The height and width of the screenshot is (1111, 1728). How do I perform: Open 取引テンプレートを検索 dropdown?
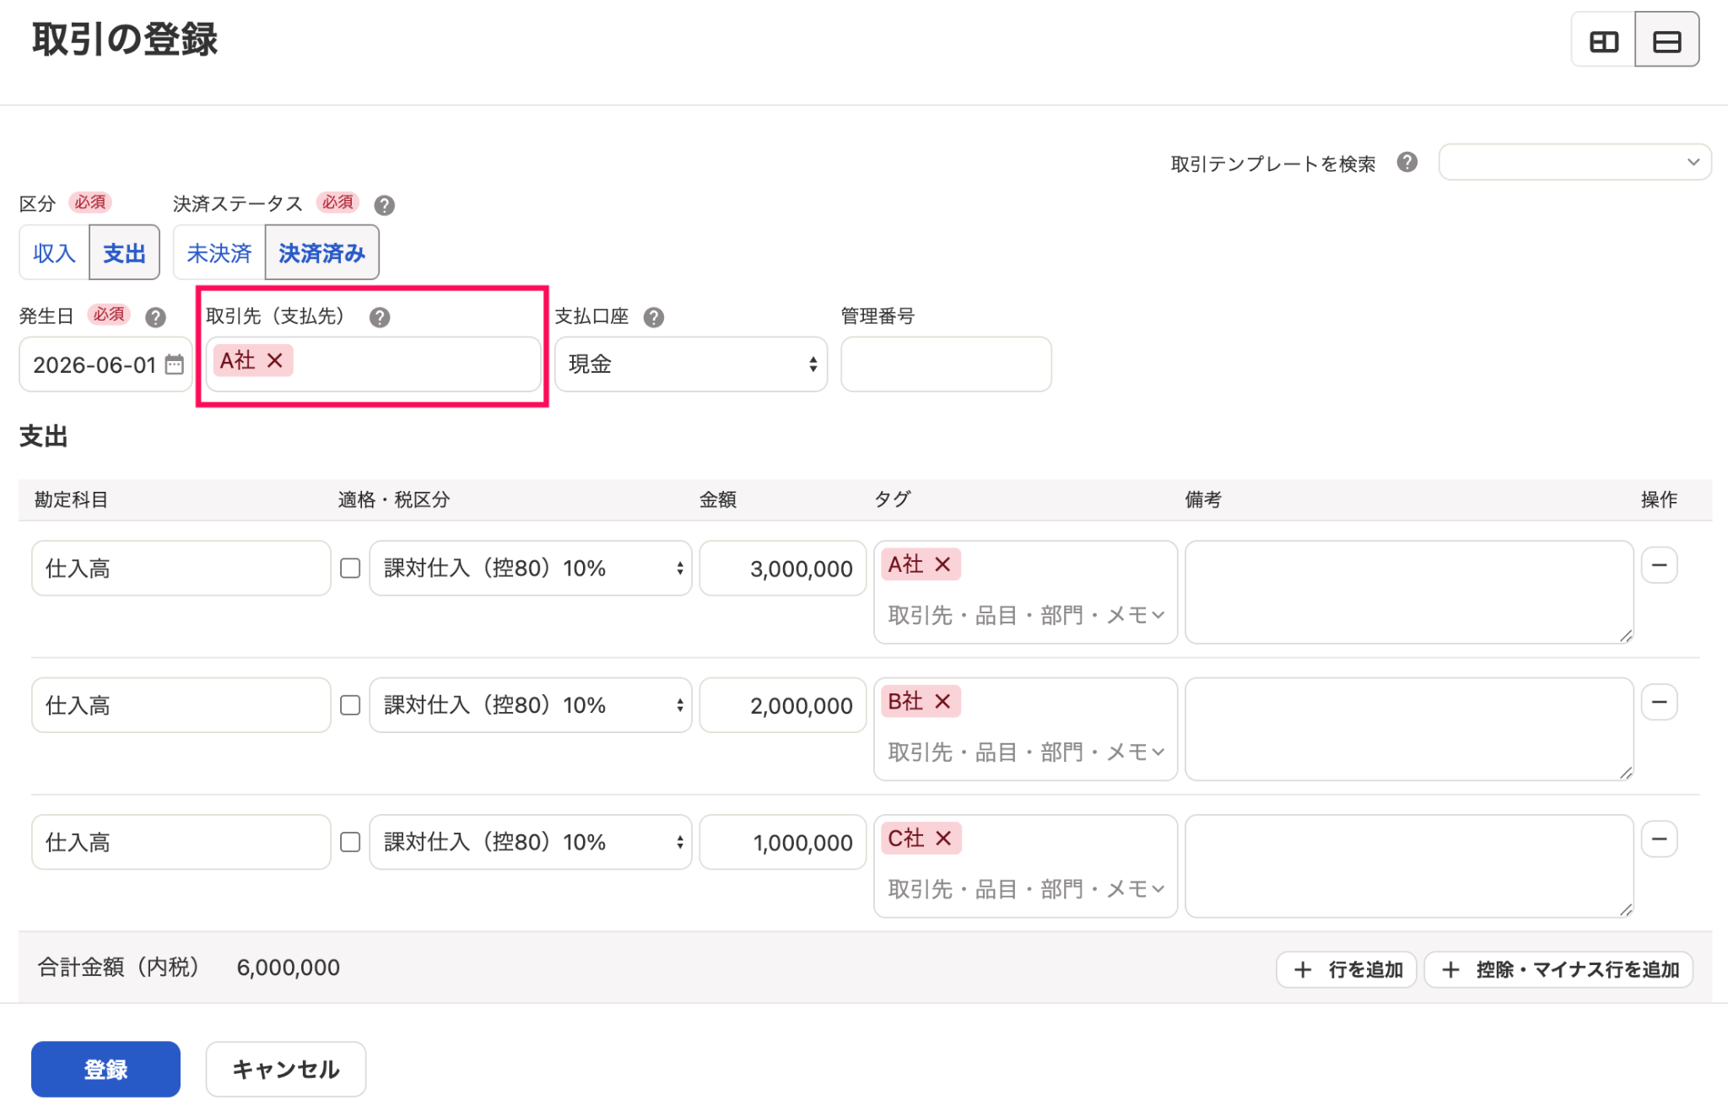click(1574, 162)
